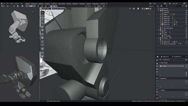Switch to the Modeling workspace tab
Screen dimensions: 188x106
(41, 4)
